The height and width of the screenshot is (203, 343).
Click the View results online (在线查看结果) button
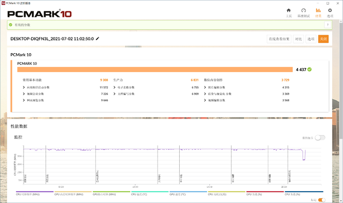(279, 39)
